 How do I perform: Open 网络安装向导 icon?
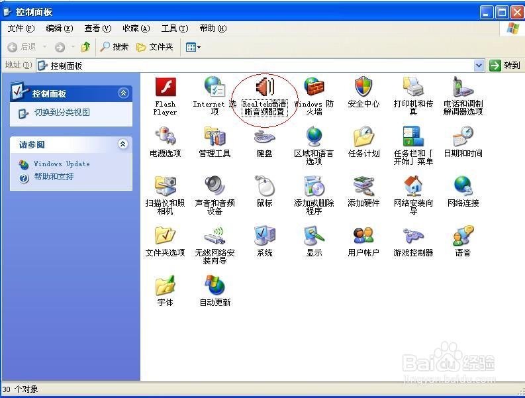[413, 185]
